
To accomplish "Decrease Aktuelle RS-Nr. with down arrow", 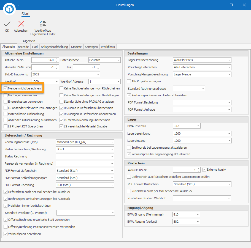I will (x=198, y=171).
